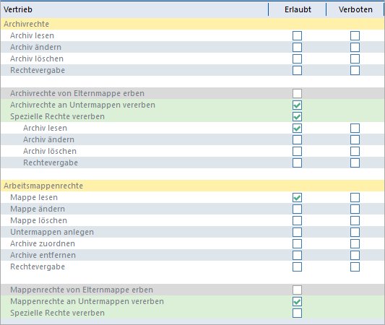Enable bottom Spezielle Rechte vererben checkbox
This screenshot has height=325, width=385.
point(297,313)
